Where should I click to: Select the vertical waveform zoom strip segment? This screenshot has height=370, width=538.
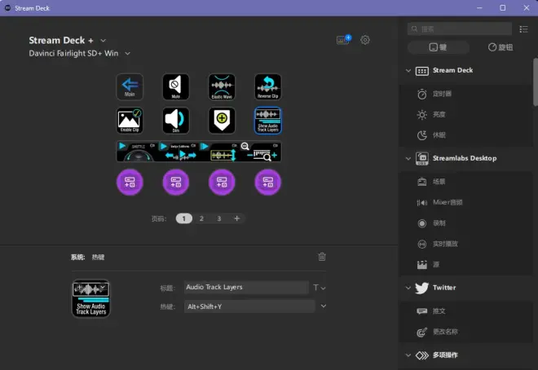point(219,152)
